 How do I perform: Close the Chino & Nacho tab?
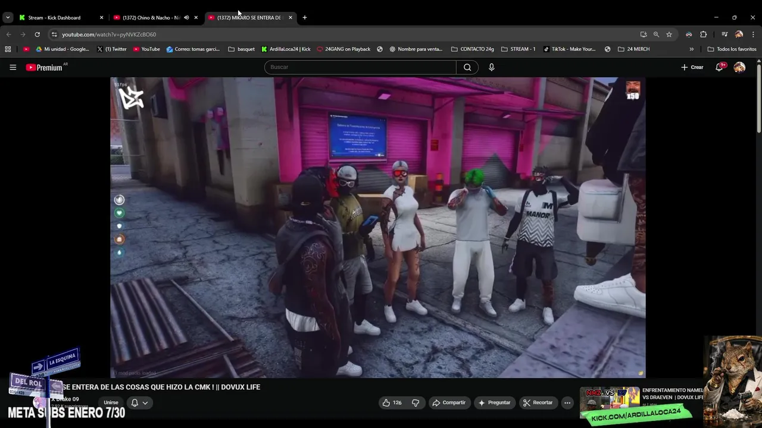click(x=196, y=17)
